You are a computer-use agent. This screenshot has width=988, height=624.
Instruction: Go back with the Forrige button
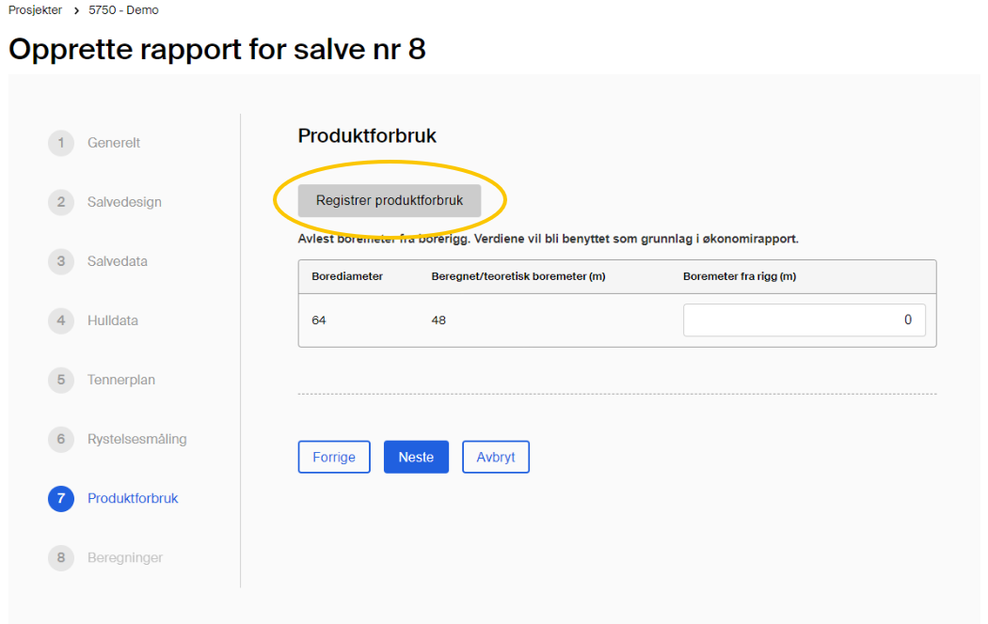tap(334, 457)
